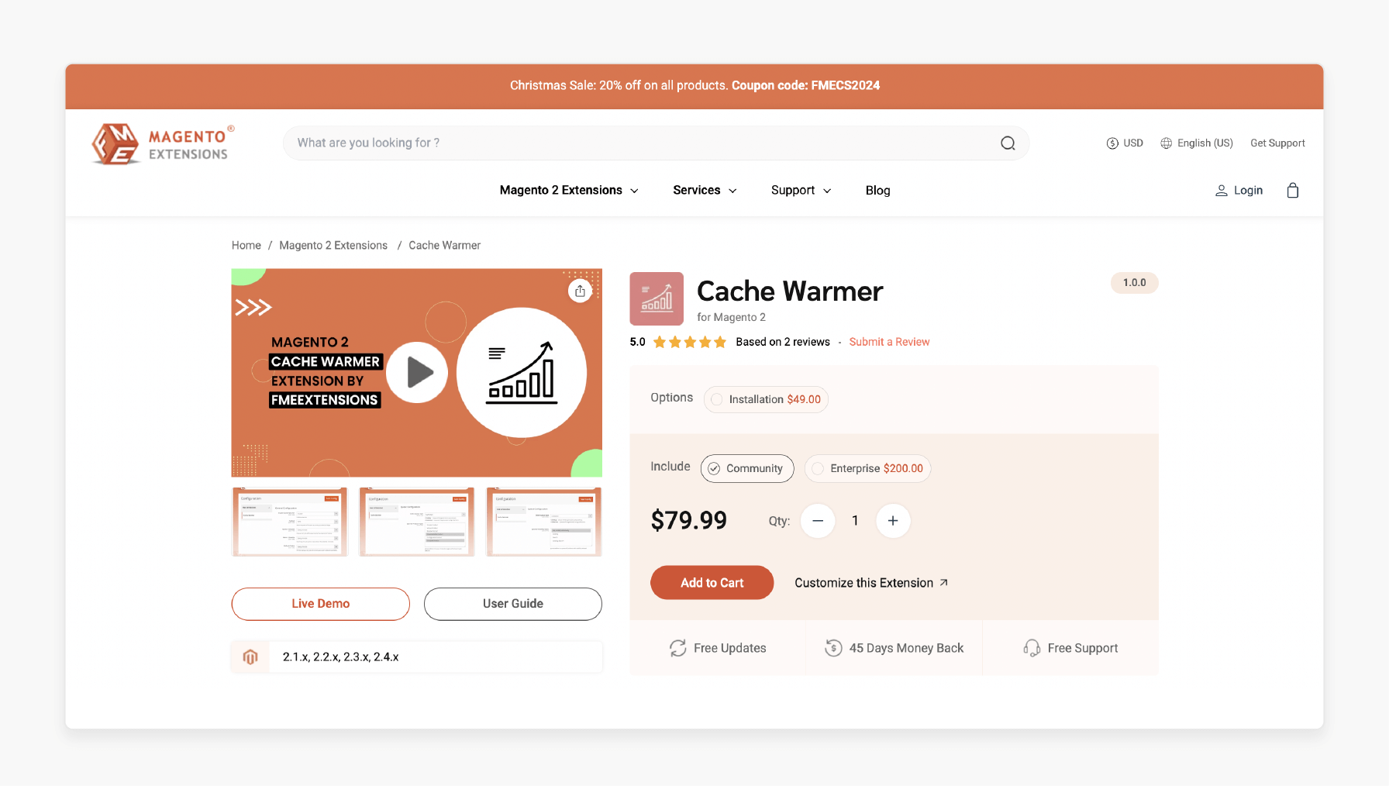
Task: Open Magento 2 Extensions breadcrumb
Action: pos(333,246)
